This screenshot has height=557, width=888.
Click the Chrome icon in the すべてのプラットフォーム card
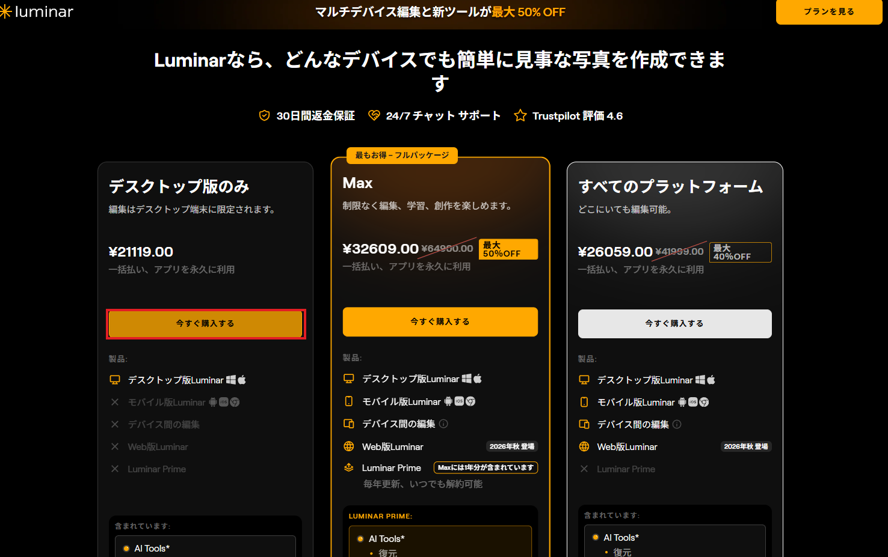click(704, 402)
